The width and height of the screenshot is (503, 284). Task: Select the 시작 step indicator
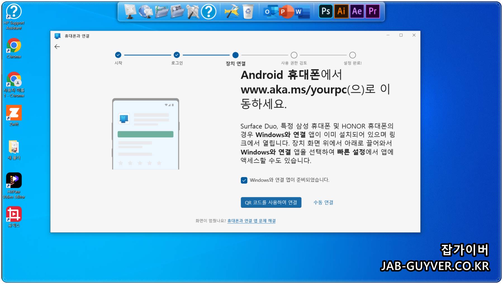pyautogui.click(x=118, y=55)
